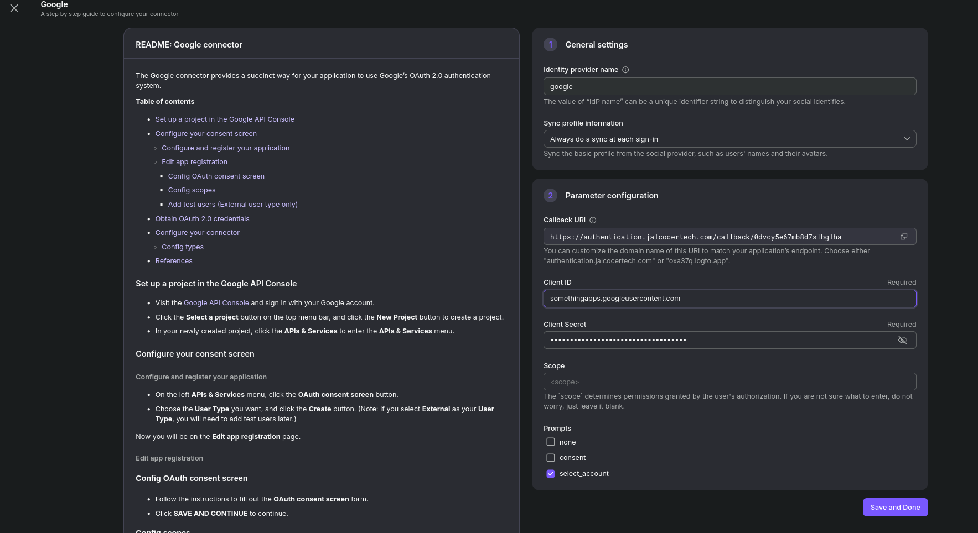This screenshot has width=978, height=533.
Task: Jump to 'Config scopes' section link
Action: coord(192,190)
